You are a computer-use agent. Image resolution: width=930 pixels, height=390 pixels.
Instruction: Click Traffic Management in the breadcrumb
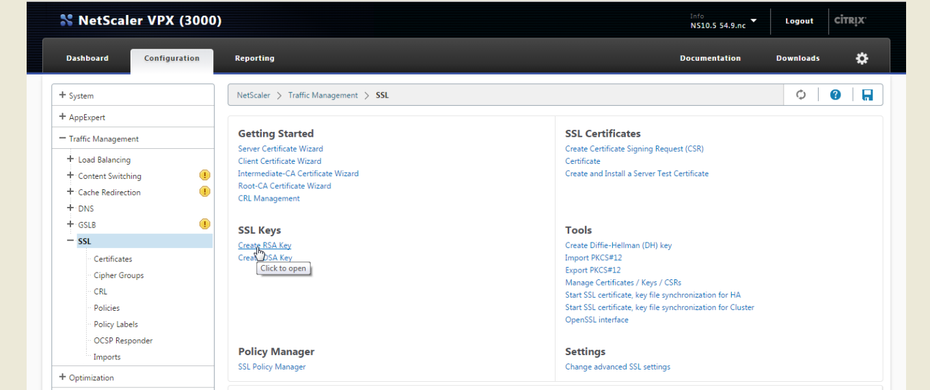pos(323,96)
